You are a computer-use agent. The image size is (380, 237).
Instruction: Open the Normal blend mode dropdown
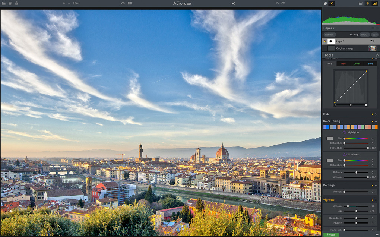coord(330,35)
